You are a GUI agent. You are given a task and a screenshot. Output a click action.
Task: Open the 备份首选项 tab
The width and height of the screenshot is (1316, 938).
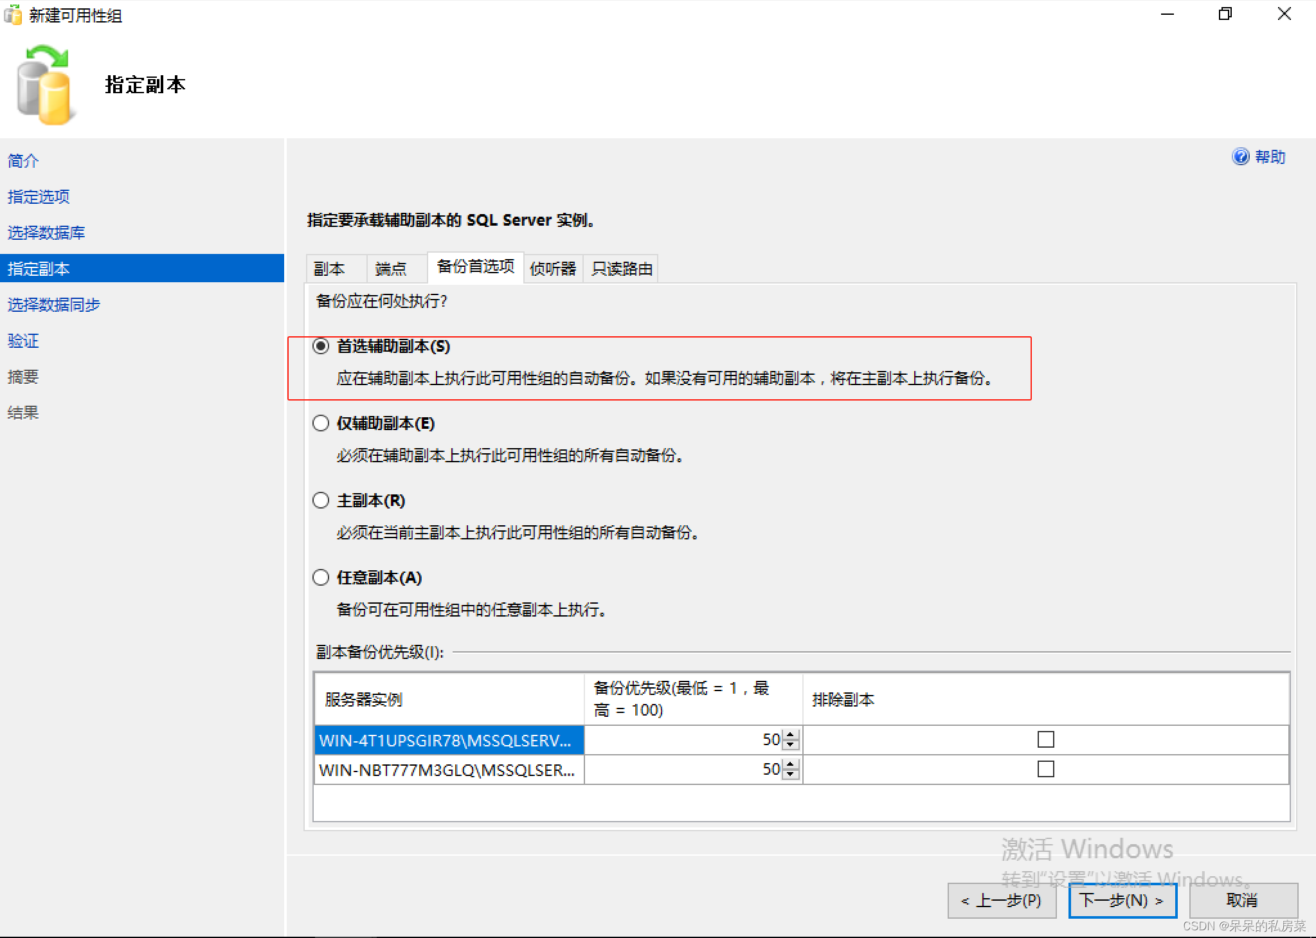tap(476, 267)
